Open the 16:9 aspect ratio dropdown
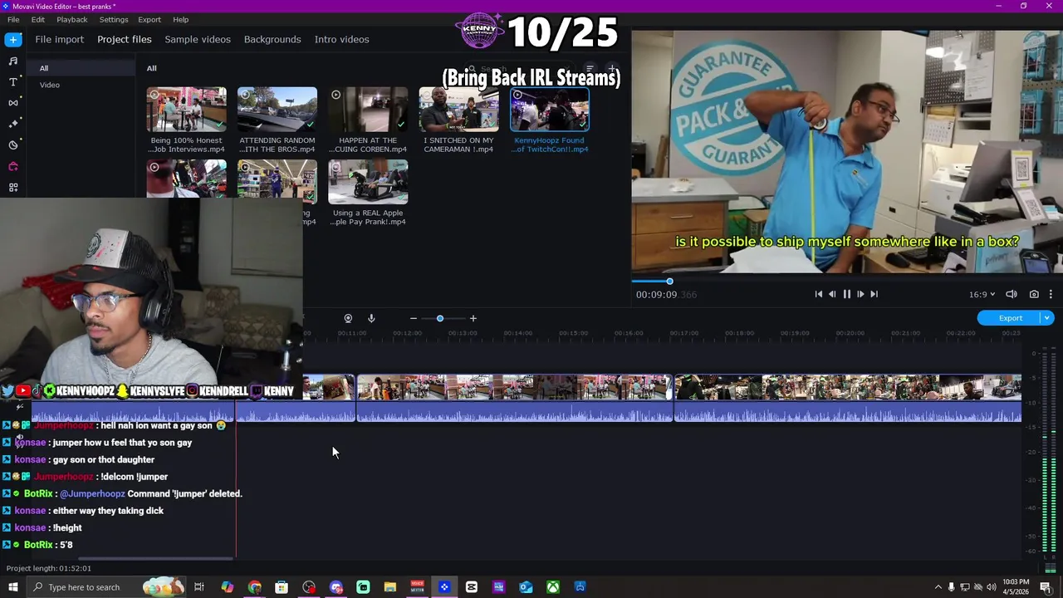 coord(982,294)
